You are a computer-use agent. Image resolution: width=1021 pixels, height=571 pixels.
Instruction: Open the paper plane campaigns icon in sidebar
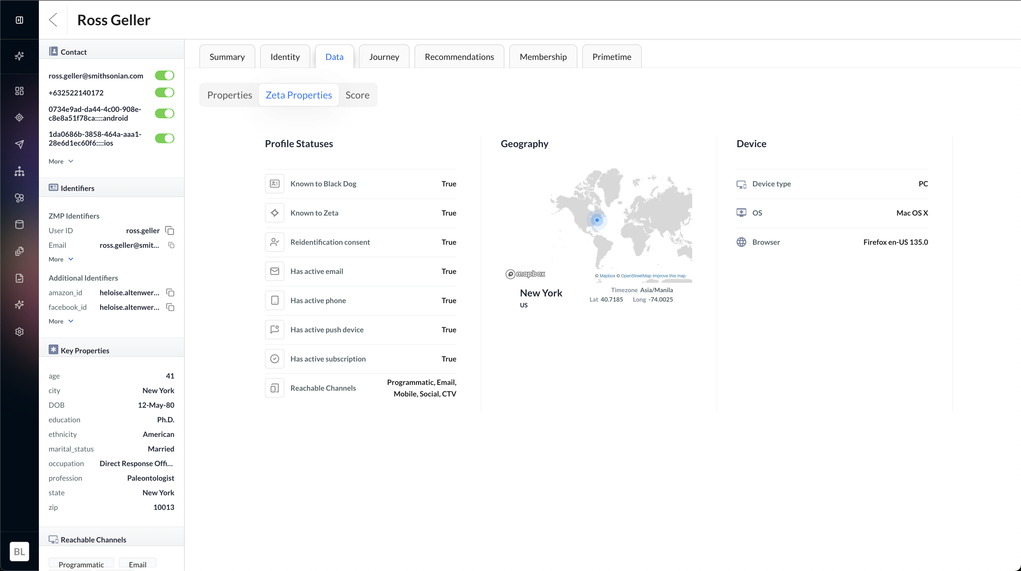pyautogui.click(x=19, y=144)
